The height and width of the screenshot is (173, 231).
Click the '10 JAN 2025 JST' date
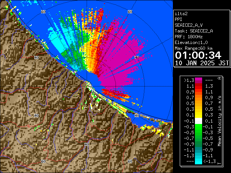tap(202, 63)
